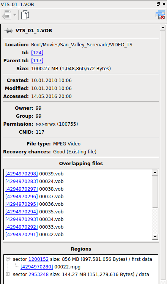The image size is (167, 284).
Task: Click the Overlapping files list scroll-down arrow
Action: (155, 237)
